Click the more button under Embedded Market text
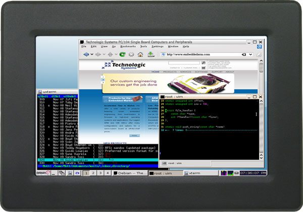303x212 pixels. (x=134, y=135)
